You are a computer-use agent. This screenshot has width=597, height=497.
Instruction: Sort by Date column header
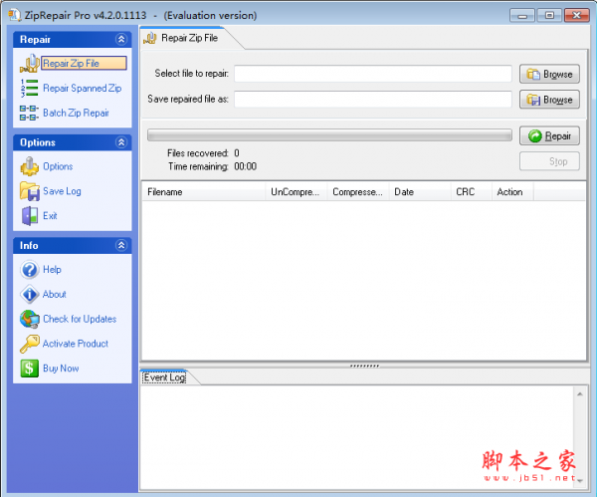(x=420, y=192)
